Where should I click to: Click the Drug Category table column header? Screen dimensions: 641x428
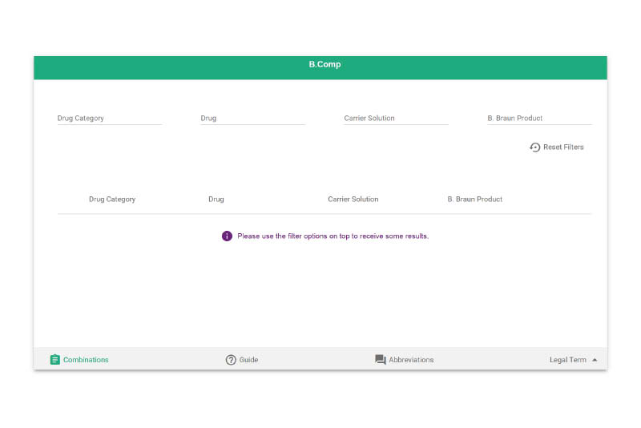click(x=112, y=199)
